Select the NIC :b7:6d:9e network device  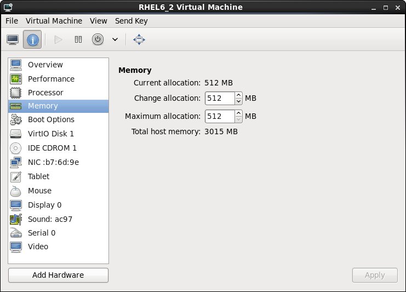point(53,162)
